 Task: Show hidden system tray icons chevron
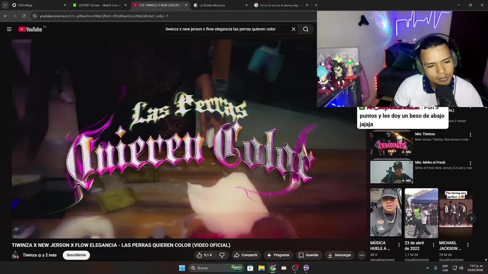[427, 268]
